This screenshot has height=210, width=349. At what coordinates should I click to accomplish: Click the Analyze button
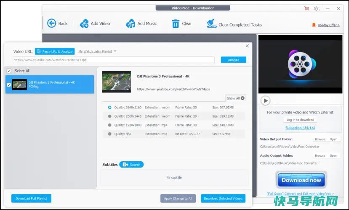pyautogui.click(x=234, y=60)
